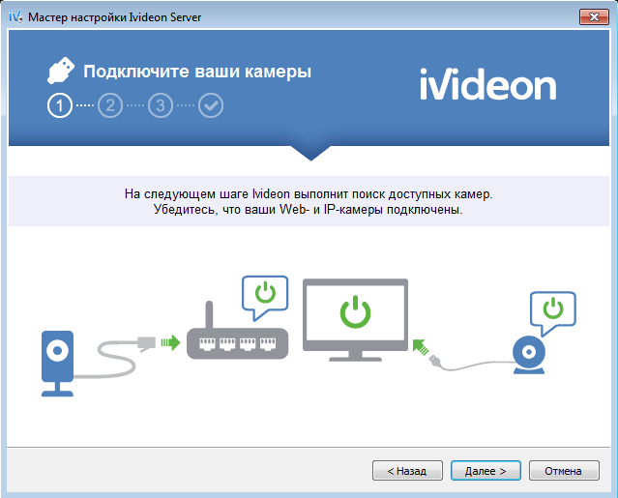The width and height of the screenshot is (618, 498).
Task: Cancel the wizard with Отмена
Action: coord(564,471)
